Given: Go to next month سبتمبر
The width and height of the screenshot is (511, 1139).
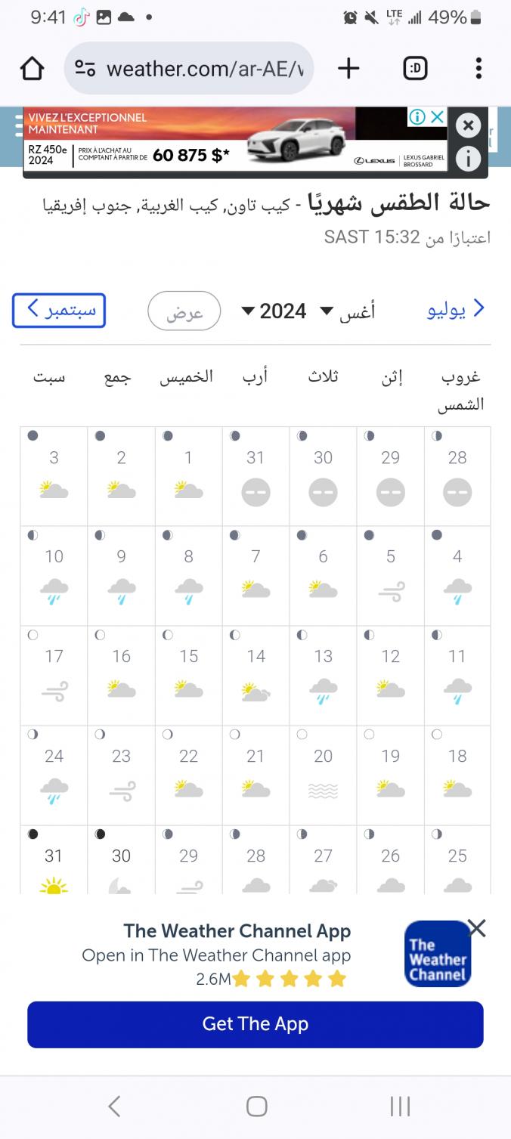Looking at the screenshot, I should pyautogui.click(x=59, y=311).
